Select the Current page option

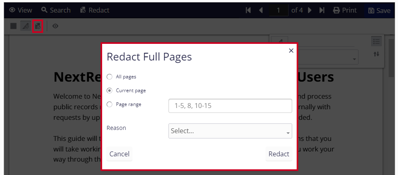pyautogui.click(x=109, y=91)
